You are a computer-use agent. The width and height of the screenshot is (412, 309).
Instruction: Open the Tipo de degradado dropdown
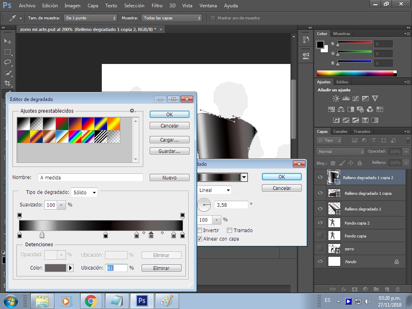[x=84, y=193]
